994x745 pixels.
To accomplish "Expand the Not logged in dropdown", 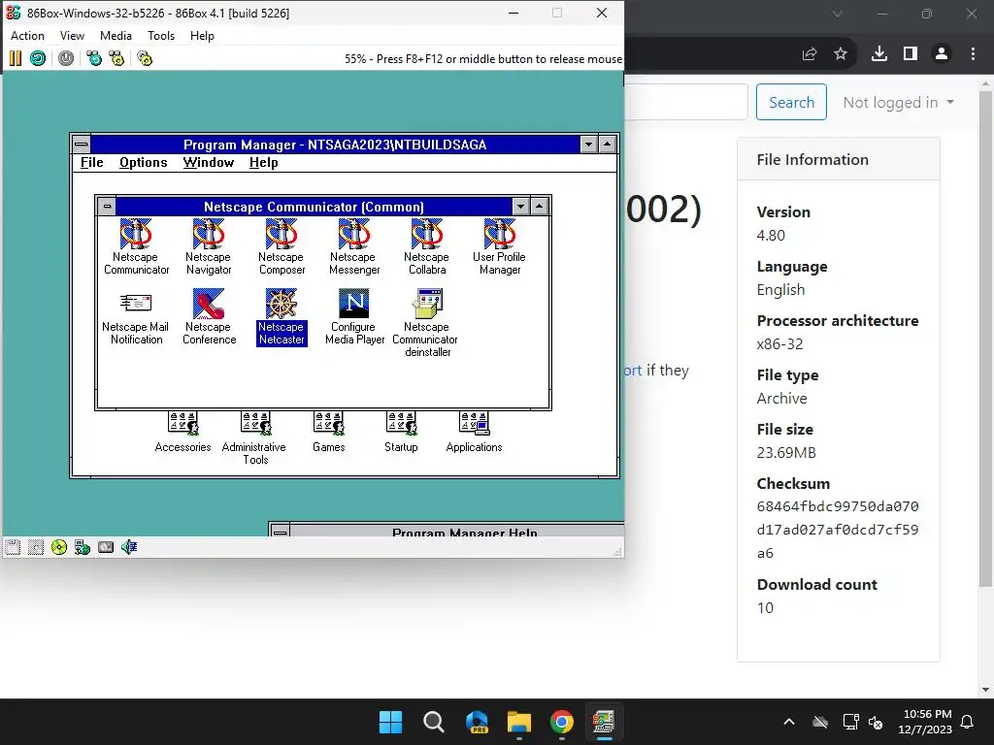I will pos(898,103).
